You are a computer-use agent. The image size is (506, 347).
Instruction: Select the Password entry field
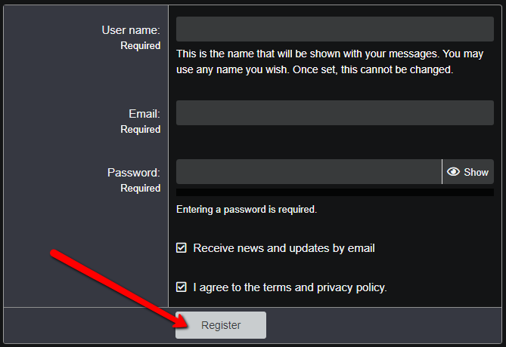click(x=309, y=172)
